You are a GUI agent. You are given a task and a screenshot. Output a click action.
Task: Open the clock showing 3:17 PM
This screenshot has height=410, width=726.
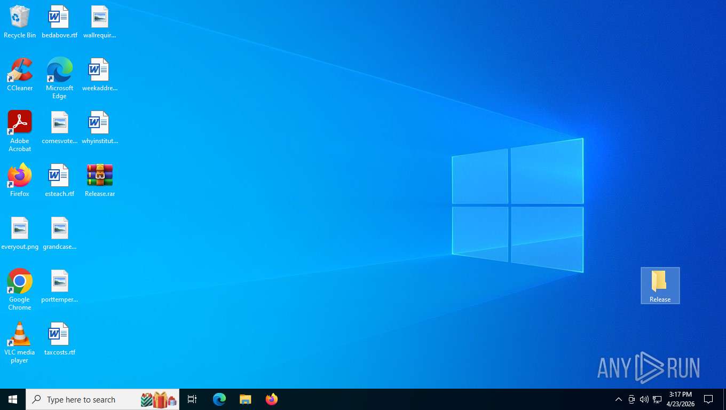click(680, 399)
